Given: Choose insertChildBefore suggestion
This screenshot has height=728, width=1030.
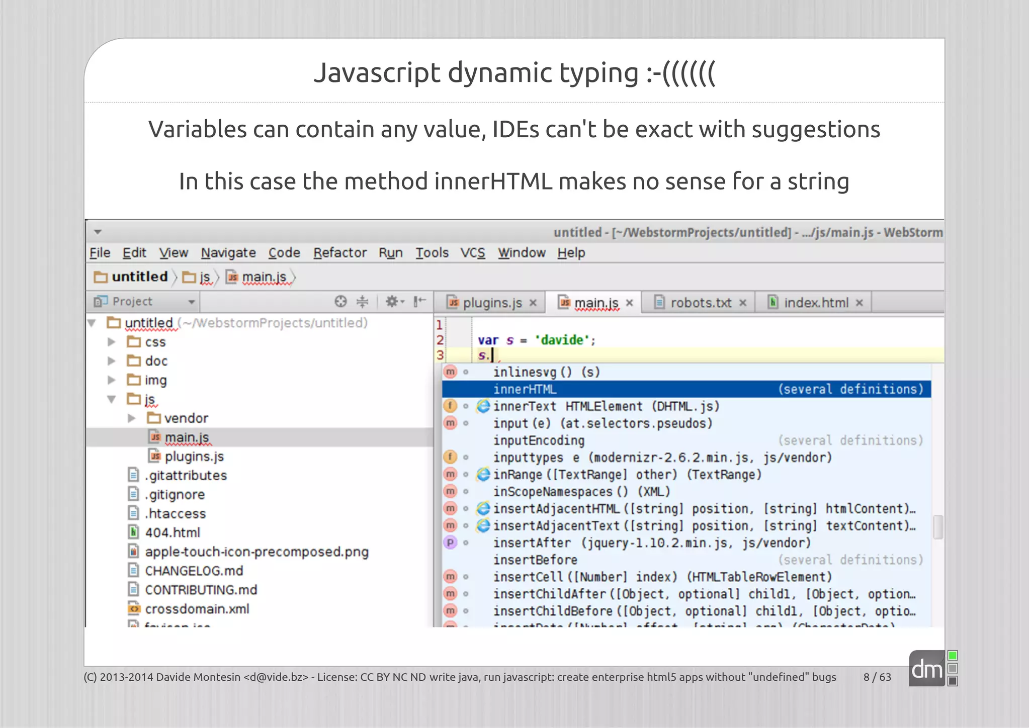Looking at the screenshot, I should click(686, 611).
